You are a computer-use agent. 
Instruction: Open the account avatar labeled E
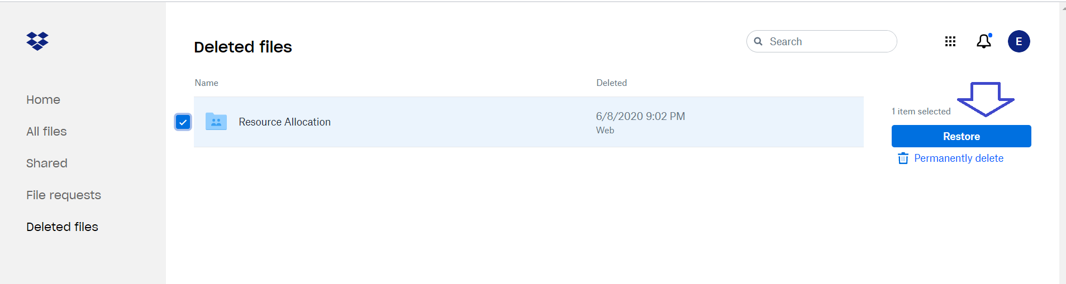[x=1019, y=41]
